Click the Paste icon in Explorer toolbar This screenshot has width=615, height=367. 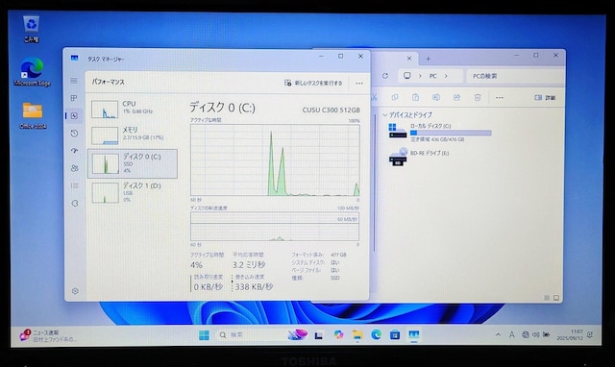coord(415,97)
